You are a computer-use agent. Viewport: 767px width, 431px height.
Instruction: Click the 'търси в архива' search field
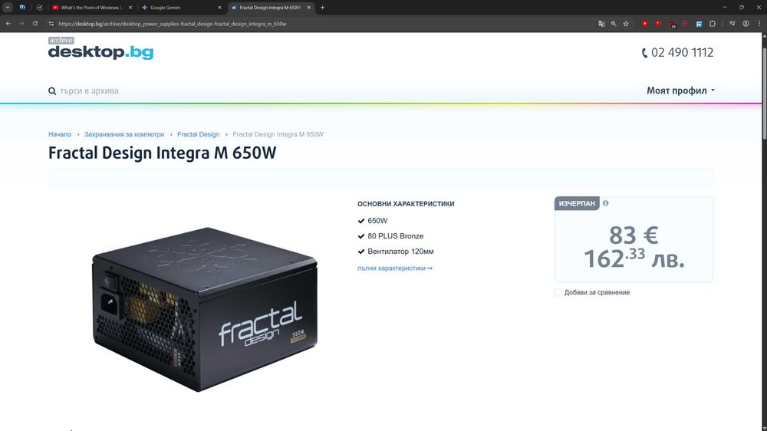[89, 91]
